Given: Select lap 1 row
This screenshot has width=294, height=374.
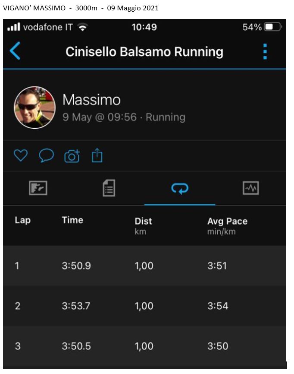Looking at the screenshot, I should tap(144, 266).
